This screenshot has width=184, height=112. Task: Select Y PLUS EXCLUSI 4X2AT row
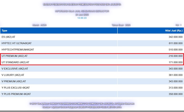16,87
